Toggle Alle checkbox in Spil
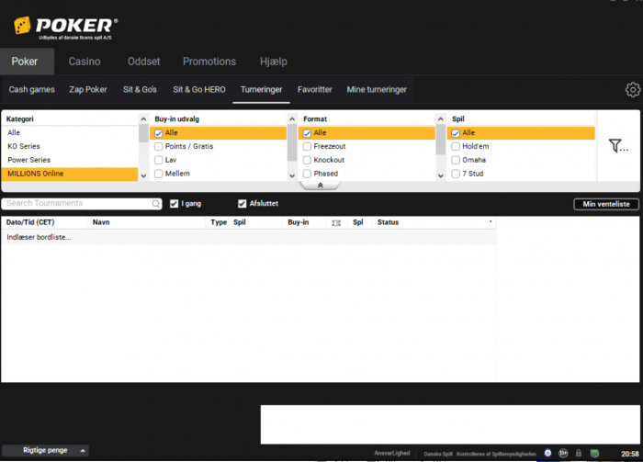Image resolution: width=643 pixels, height=462 pixels. point(456,133)
